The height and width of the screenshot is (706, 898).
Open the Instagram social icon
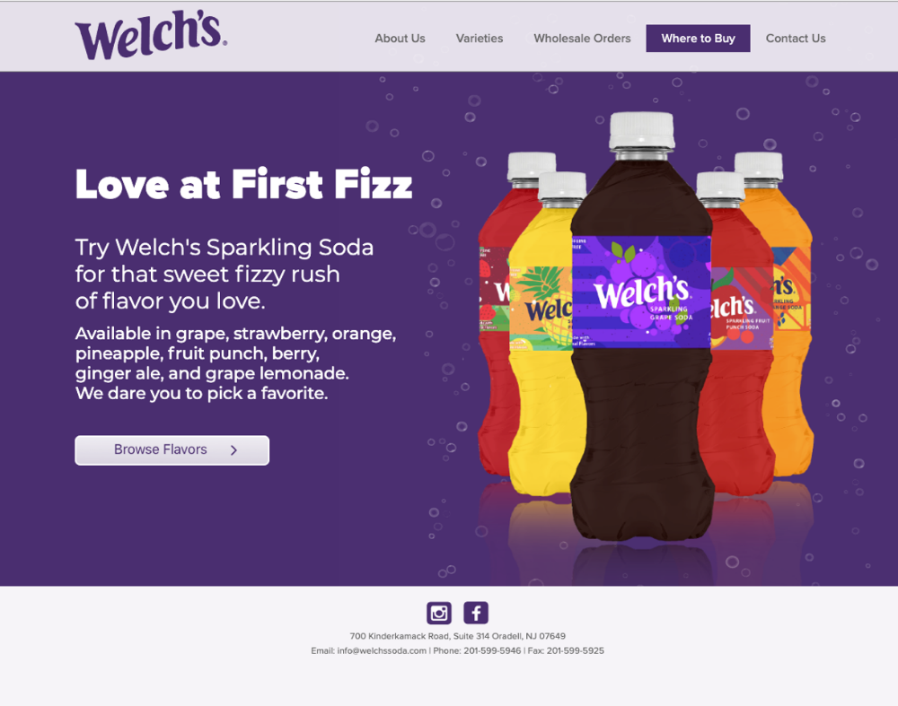[439, 613]
